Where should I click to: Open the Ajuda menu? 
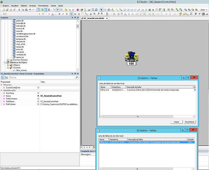pyautogui.click(x=60, y=6)
